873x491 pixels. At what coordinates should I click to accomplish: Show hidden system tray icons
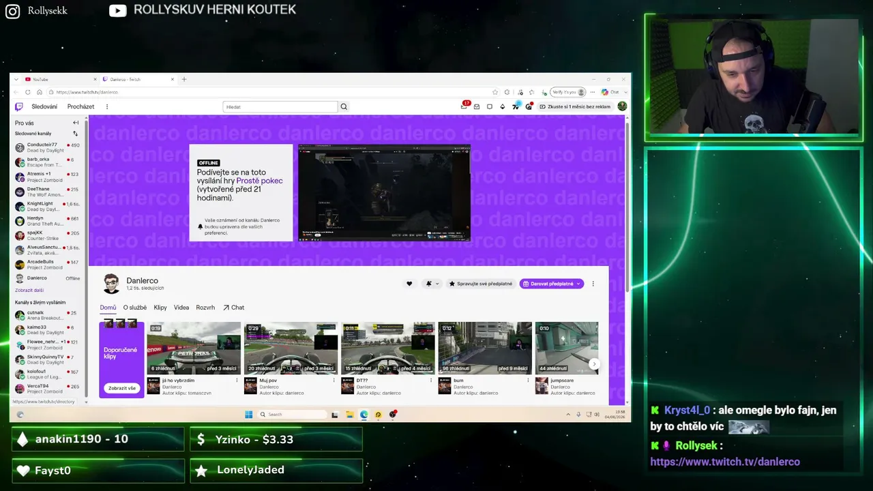coord(568,414)
